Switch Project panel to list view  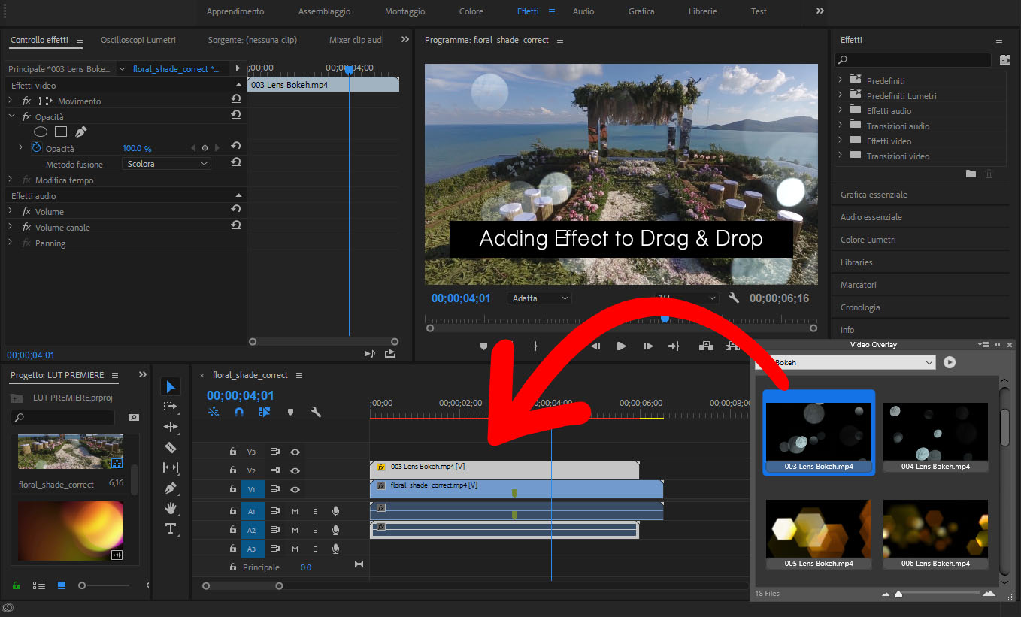point(39,585)
